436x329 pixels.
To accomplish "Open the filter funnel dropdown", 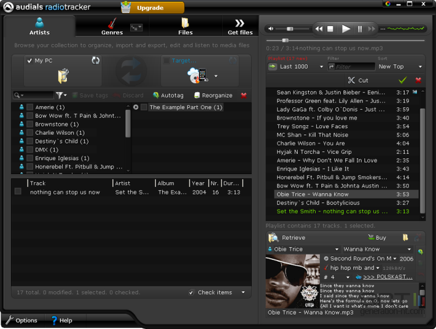I will [x=61, y=95].
